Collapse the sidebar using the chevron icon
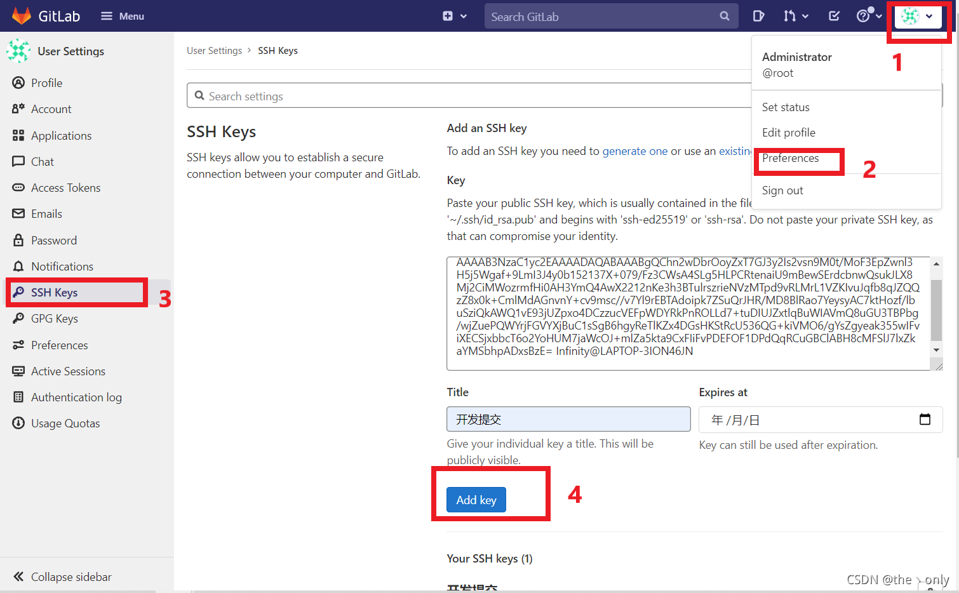This screenshot has width=959, height=593. (18, 576)
